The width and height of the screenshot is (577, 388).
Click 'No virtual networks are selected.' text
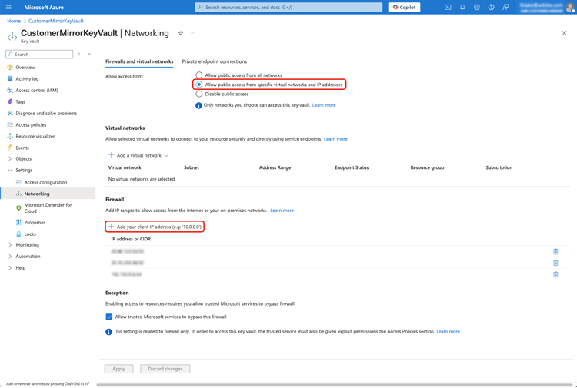142,179
